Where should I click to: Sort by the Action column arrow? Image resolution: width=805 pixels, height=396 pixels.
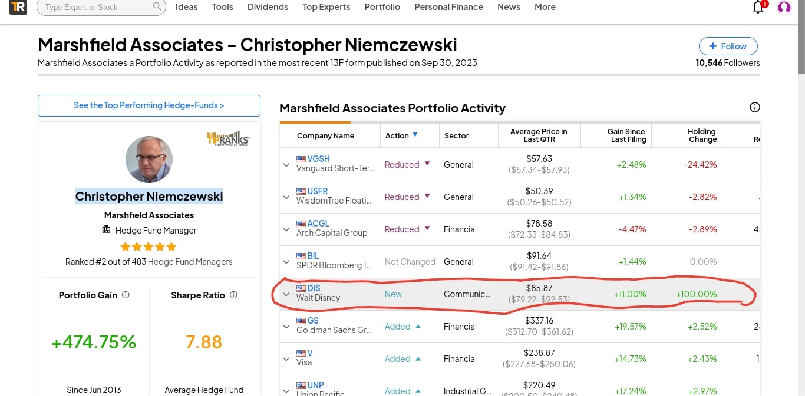tap(415, 135)
